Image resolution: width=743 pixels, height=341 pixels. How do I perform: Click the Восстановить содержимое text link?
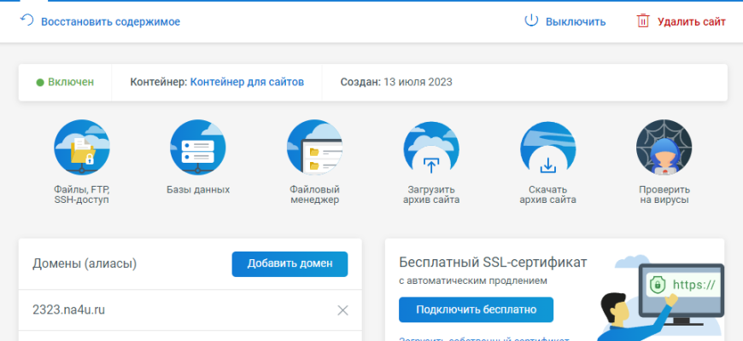coord(111,21)
